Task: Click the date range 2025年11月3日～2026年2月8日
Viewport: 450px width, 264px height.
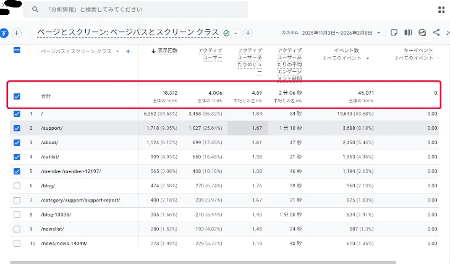Action: coord(337,33)
